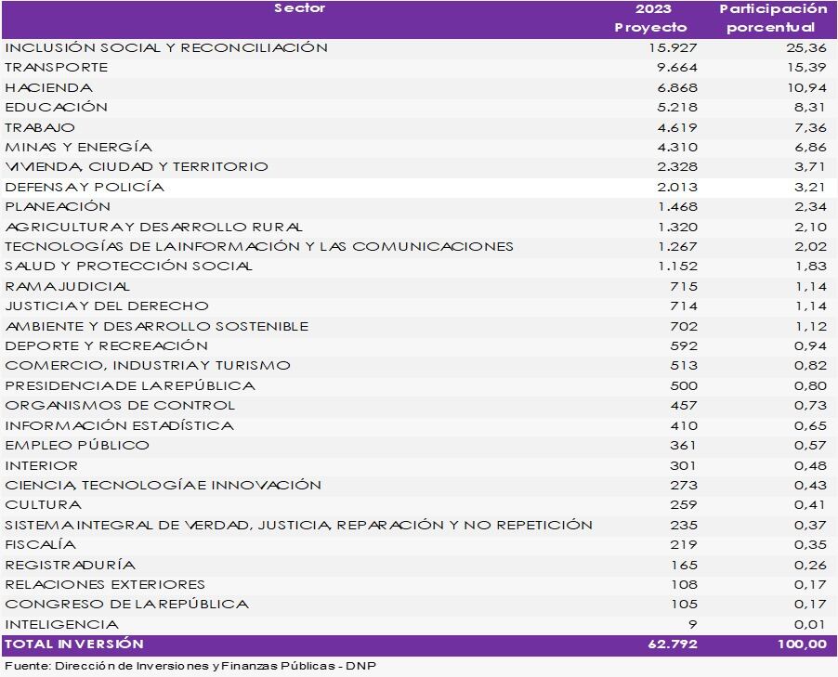Click the Participación porcentual column header
The image size is (838, 677).
click(772, 19)
